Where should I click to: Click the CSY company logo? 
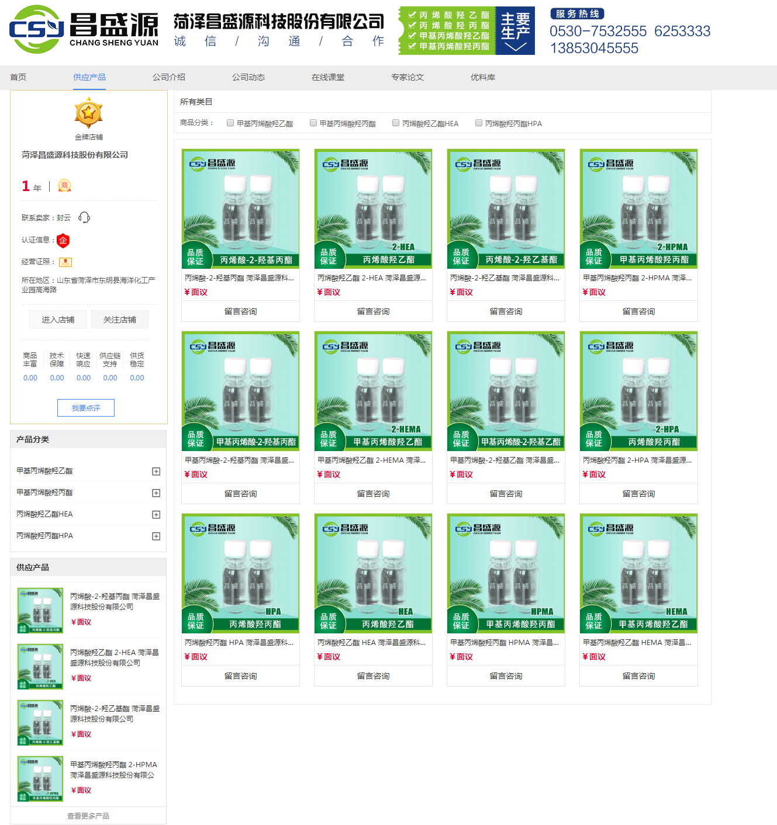point(84,29)
